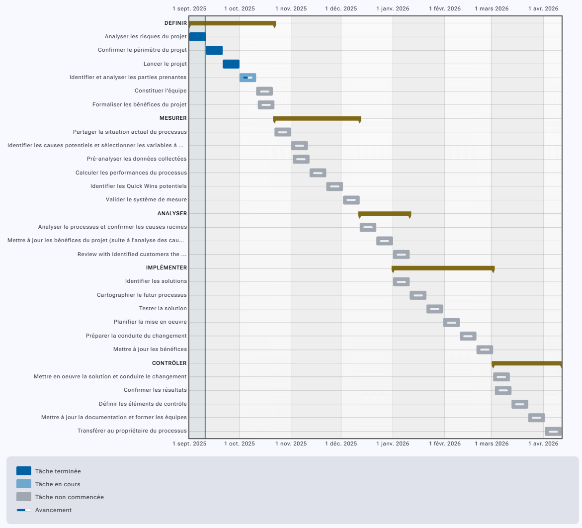Click the Avancement progress icon in legend
Screen dimensions: 582x528
click(x=24, y=510)
